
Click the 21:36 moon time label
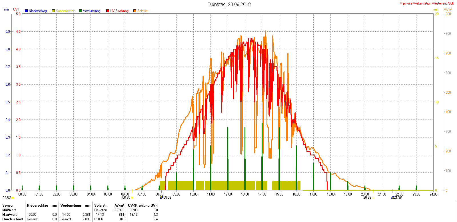click(398, 198)
